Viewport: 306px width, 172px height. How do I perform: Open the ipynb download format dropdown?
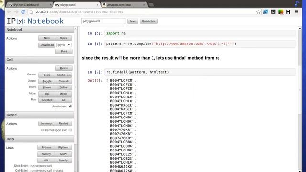point(64,45)
